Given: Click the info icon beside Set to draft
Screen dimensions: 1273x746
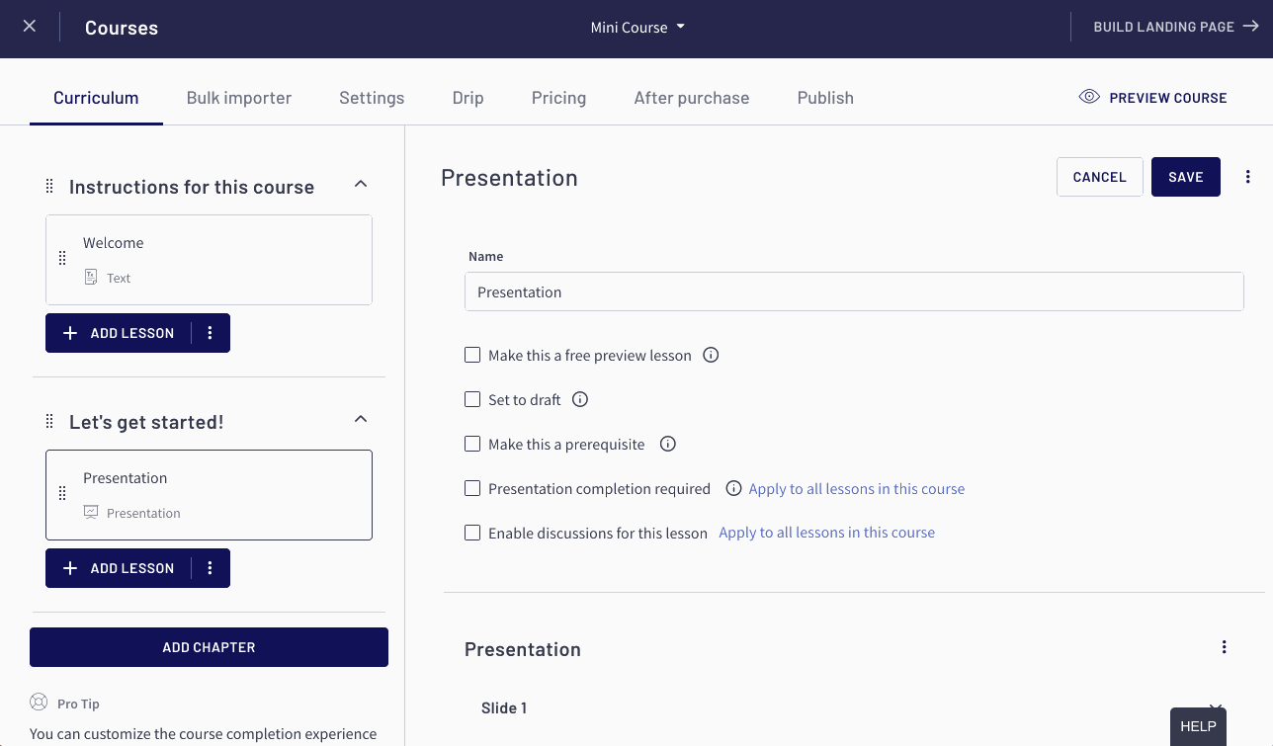Looking at the screenshot, I should pyautogui.click(x=580, y=399).
